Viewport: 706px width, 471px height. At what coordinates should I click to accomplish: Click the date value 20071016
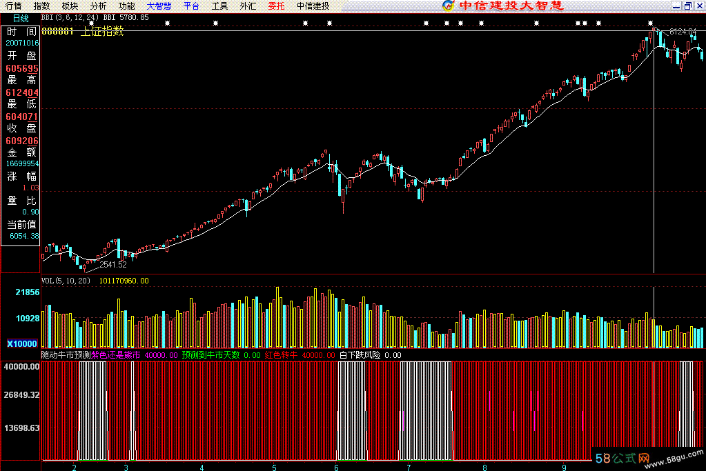tap(22, 43)
